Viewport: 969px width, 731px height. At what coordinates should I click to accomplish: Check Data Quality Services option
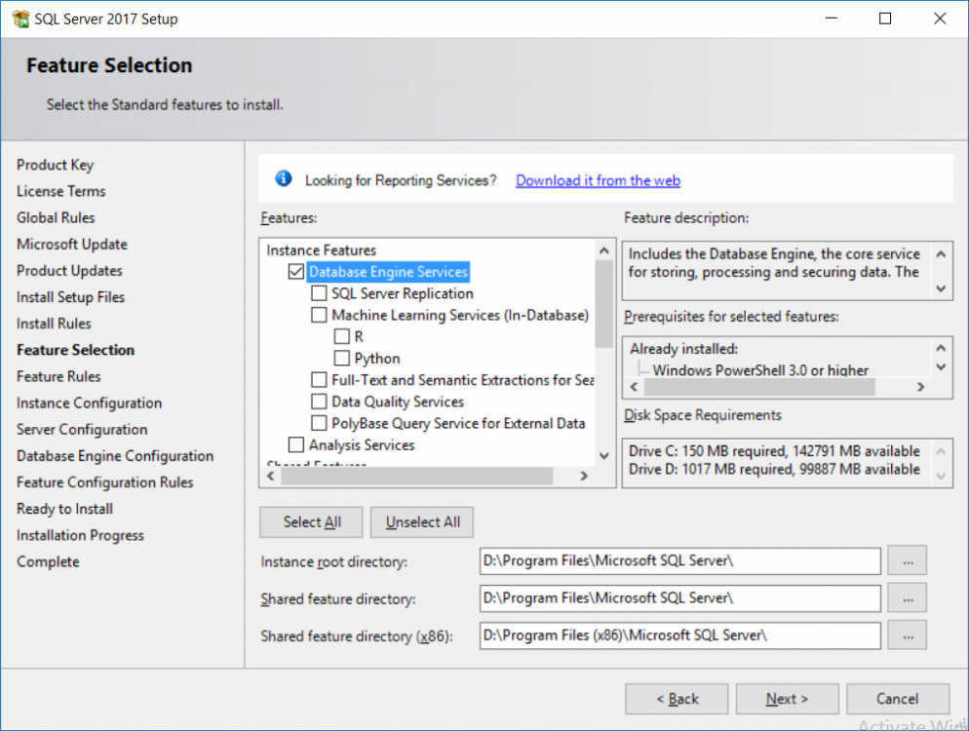pyautogui.click(x=319, y=402)
